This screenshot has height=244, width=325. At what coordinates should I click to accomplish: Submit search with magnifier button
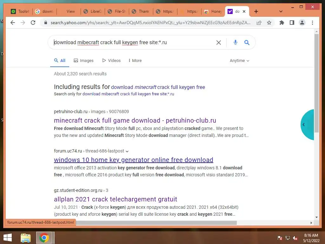(x=247, y=43)
